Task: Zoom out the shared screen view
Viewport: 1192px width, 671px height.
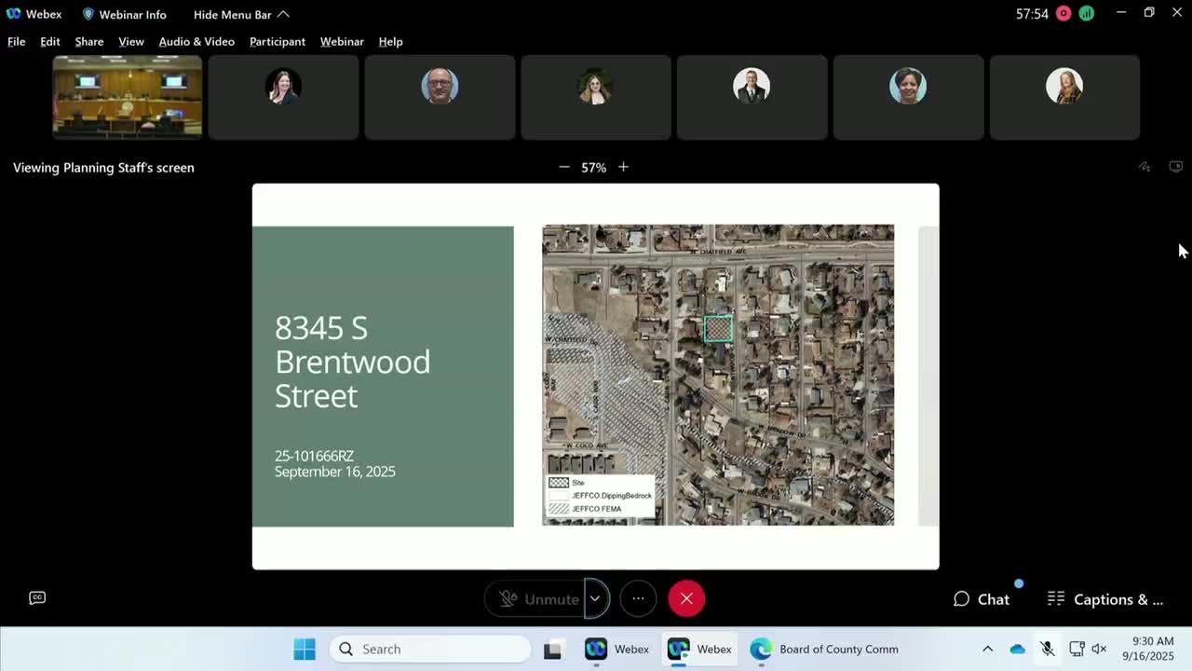Action: pyautogui.click(x=563, y=167)
